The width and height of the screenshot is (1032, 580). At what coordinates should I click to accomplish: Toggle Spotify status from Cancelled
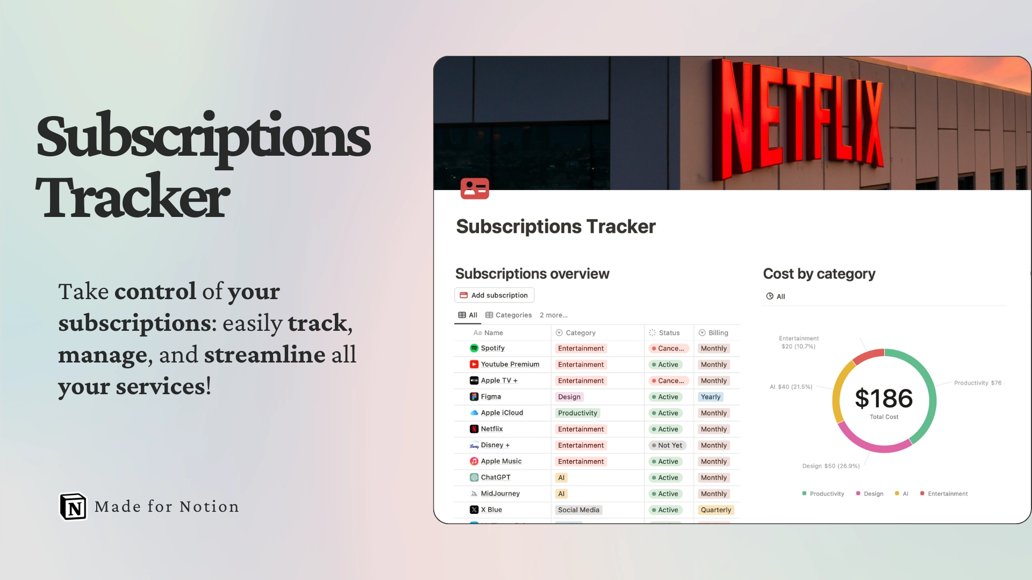[x=667, y=347]
